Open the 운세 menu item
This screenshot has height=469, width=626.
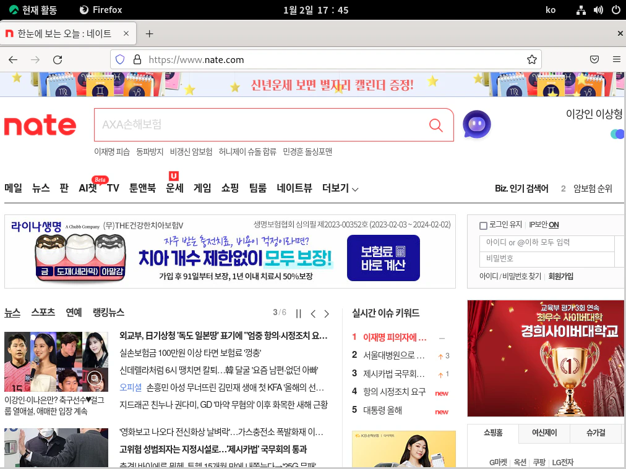click(x=174, y=188)
